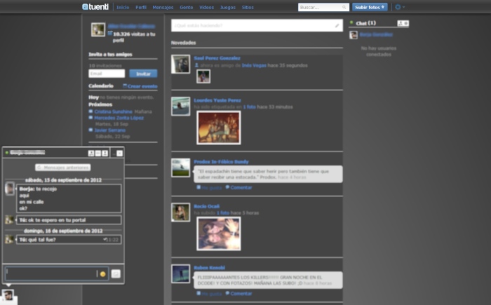The image size is (491, 305).
Task: Click Ruben Kenobi's avatar
Action: [x=181, y=273]
